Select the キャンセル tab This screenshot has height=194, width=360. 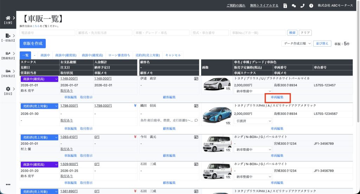point(173,55)
